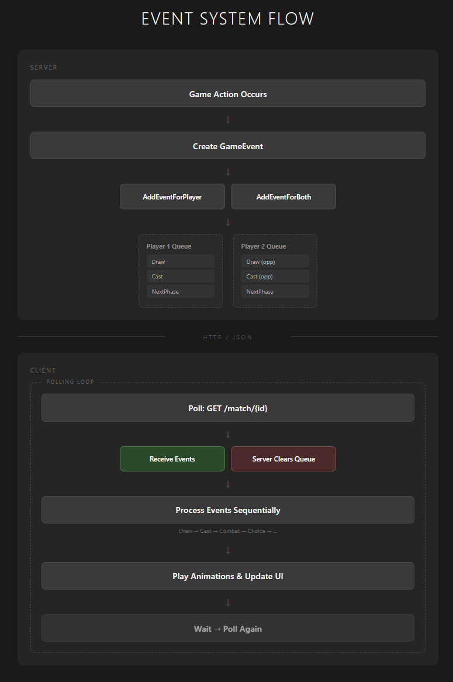Select the Process Events Sequentially step
453x682 pixels.
[x=227, y=510]
